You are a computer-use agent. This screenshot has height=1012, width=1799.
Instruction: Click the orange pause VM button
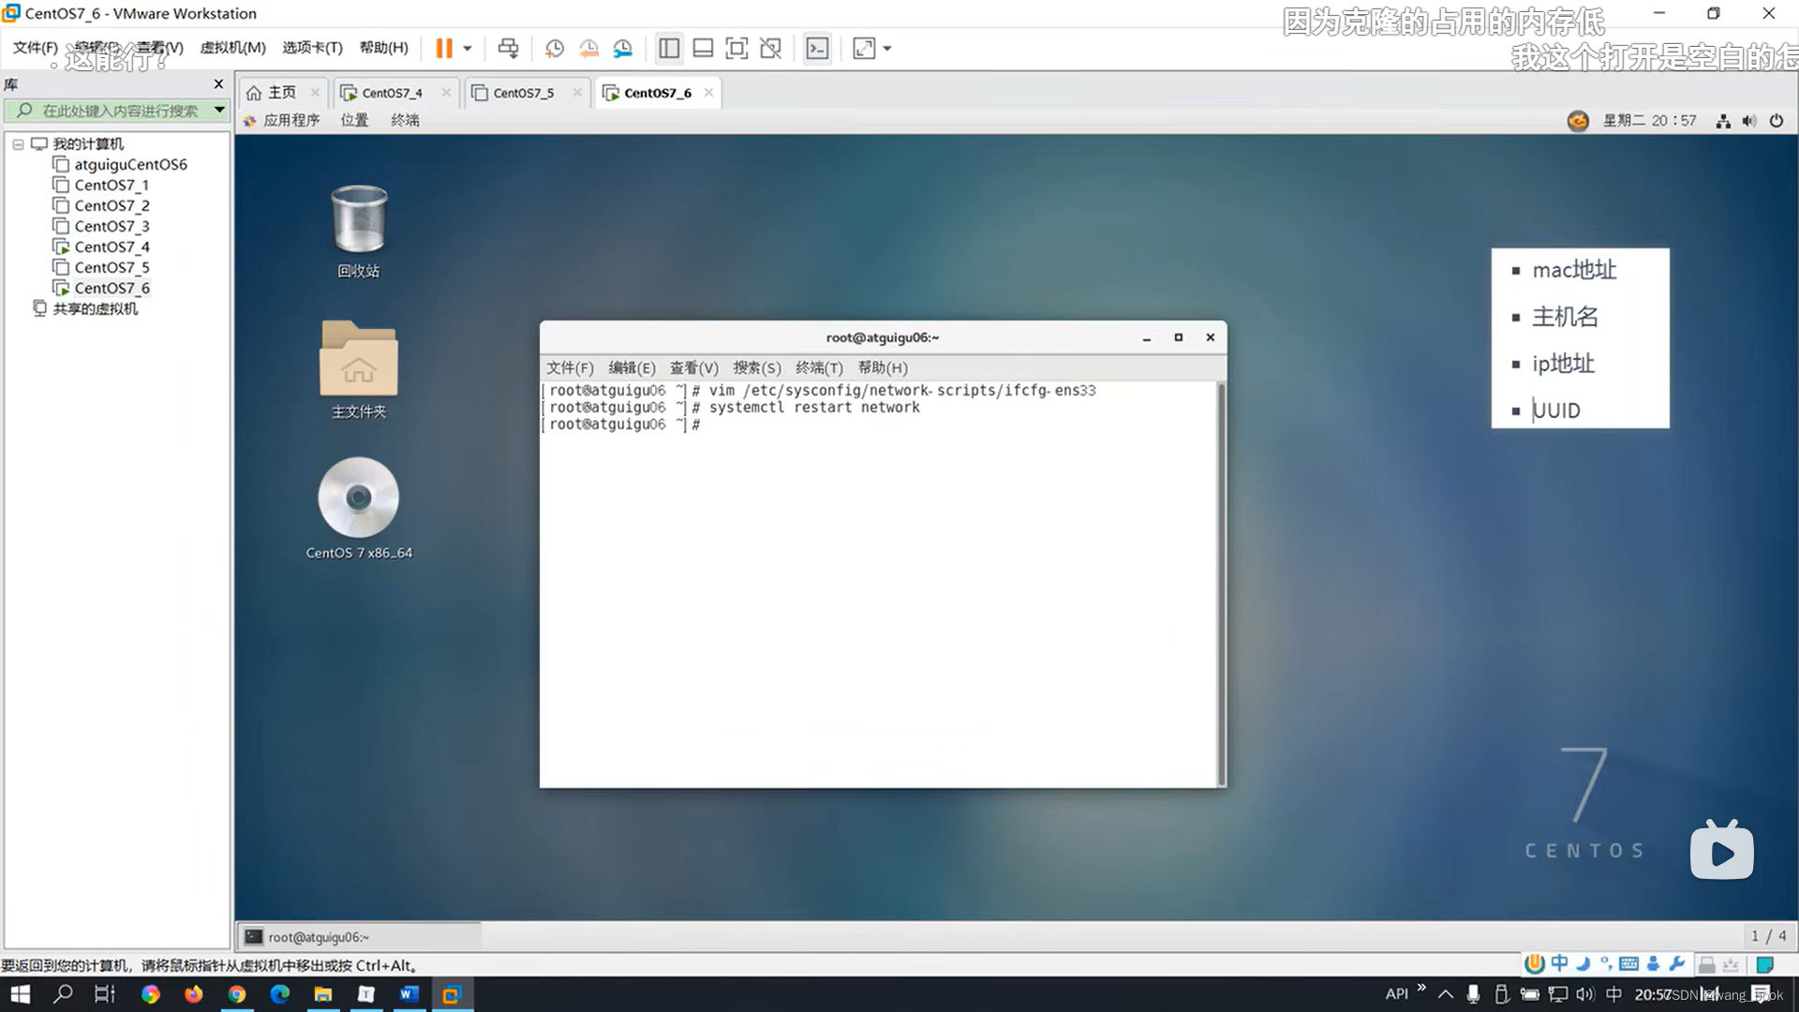pos(444,49)
